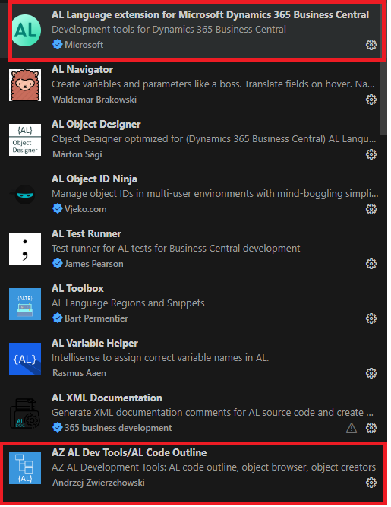This screenshot has width=391, height=507.
Task: Open manage gear for AL XML Documentation
Action: click(371, 428)
